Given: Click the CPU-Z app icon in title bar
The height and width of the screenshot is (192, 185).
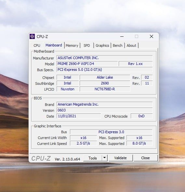Looking at the screenshot, I should (x=32, y=36).
